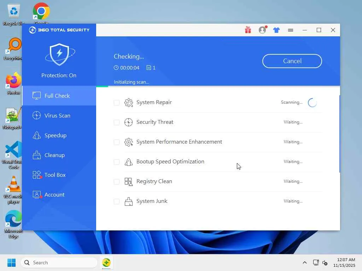Click the System Junk broom icon
Screen dimensions: 362x271
tap(129, 201)
